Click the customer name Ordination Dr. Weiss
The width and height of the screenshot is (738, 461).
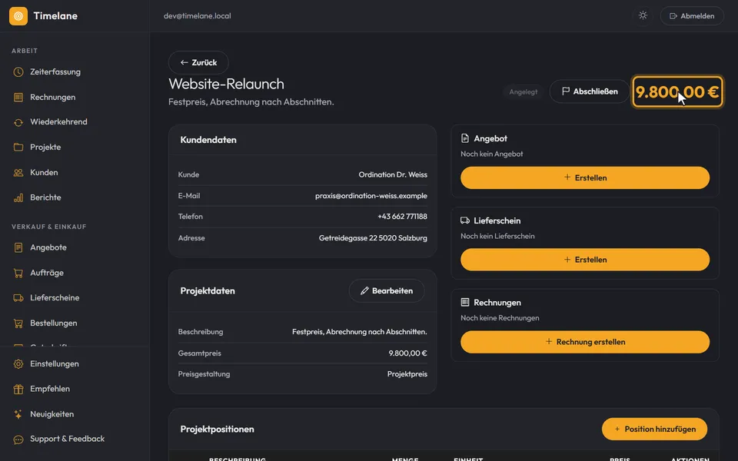pos(393,174)
